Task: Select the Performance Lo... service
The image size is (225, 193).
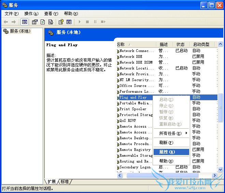Action: [x=167, y=91]
